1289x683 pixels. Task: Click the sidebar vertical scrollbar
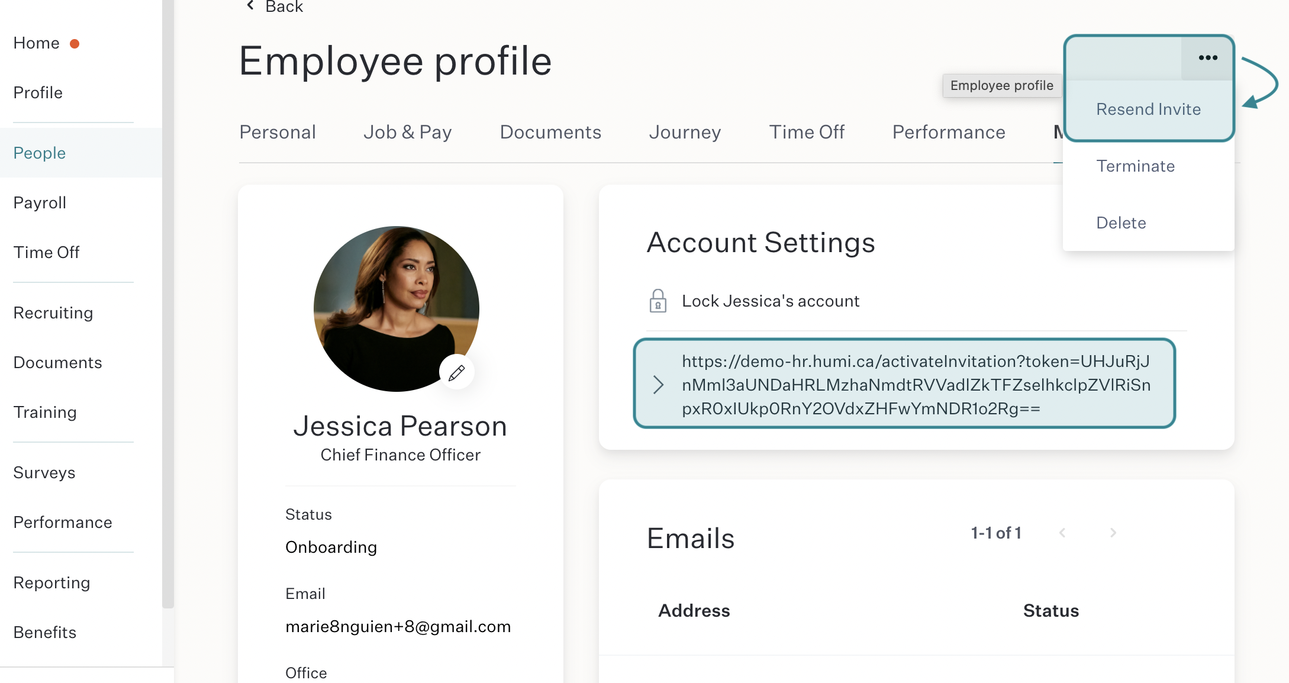pos(168,303)
